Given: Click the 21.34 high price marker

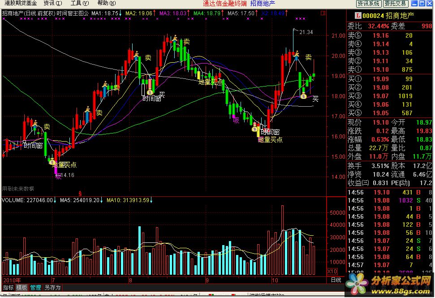Looking at the screenshot, I should tap(306, 32).
